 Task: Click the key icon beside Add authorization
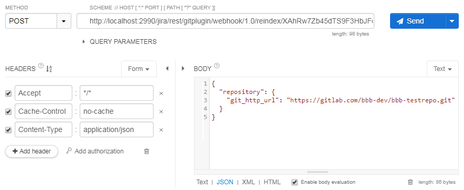point(69,151)
